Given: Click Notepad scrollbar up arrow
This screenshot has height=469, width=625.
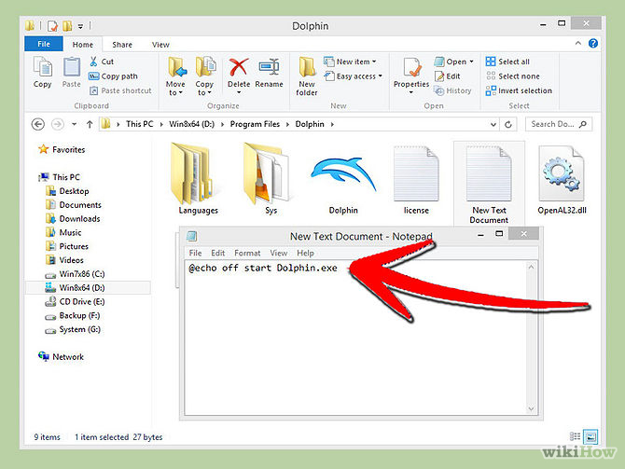Looking at the screenshot, I should 531,268.
